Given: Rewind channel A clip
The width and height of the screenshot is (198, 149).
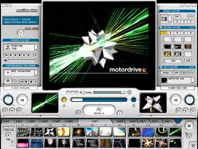Looking at the screenshot, I should click(x=22, y=100).
